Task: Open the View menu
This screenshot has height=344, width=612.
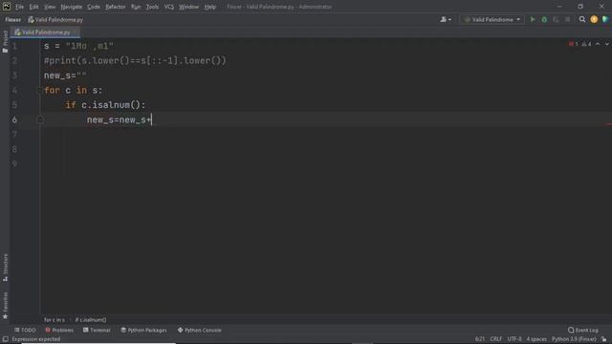Action: [x=50, y=7]
